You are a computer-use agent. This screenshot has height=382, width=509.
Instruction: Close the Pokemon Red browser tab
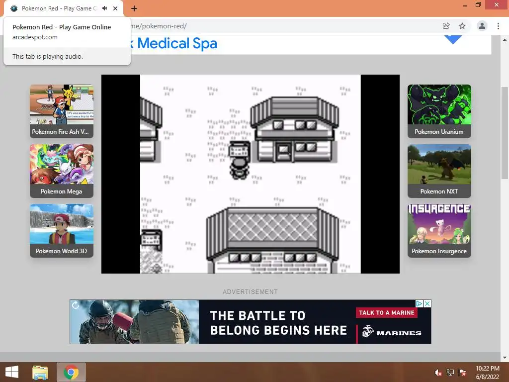[x=115, y=8]
